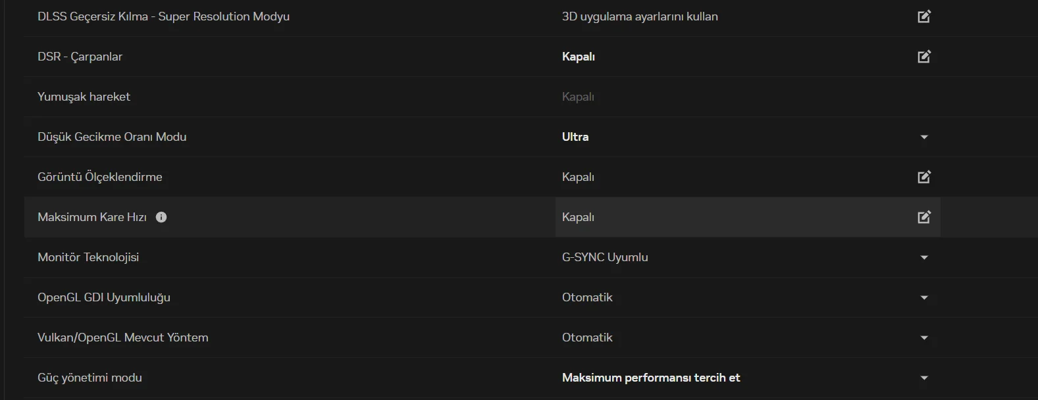Open the DSR - Çarpanlar edit icon

tap(924, 57)
